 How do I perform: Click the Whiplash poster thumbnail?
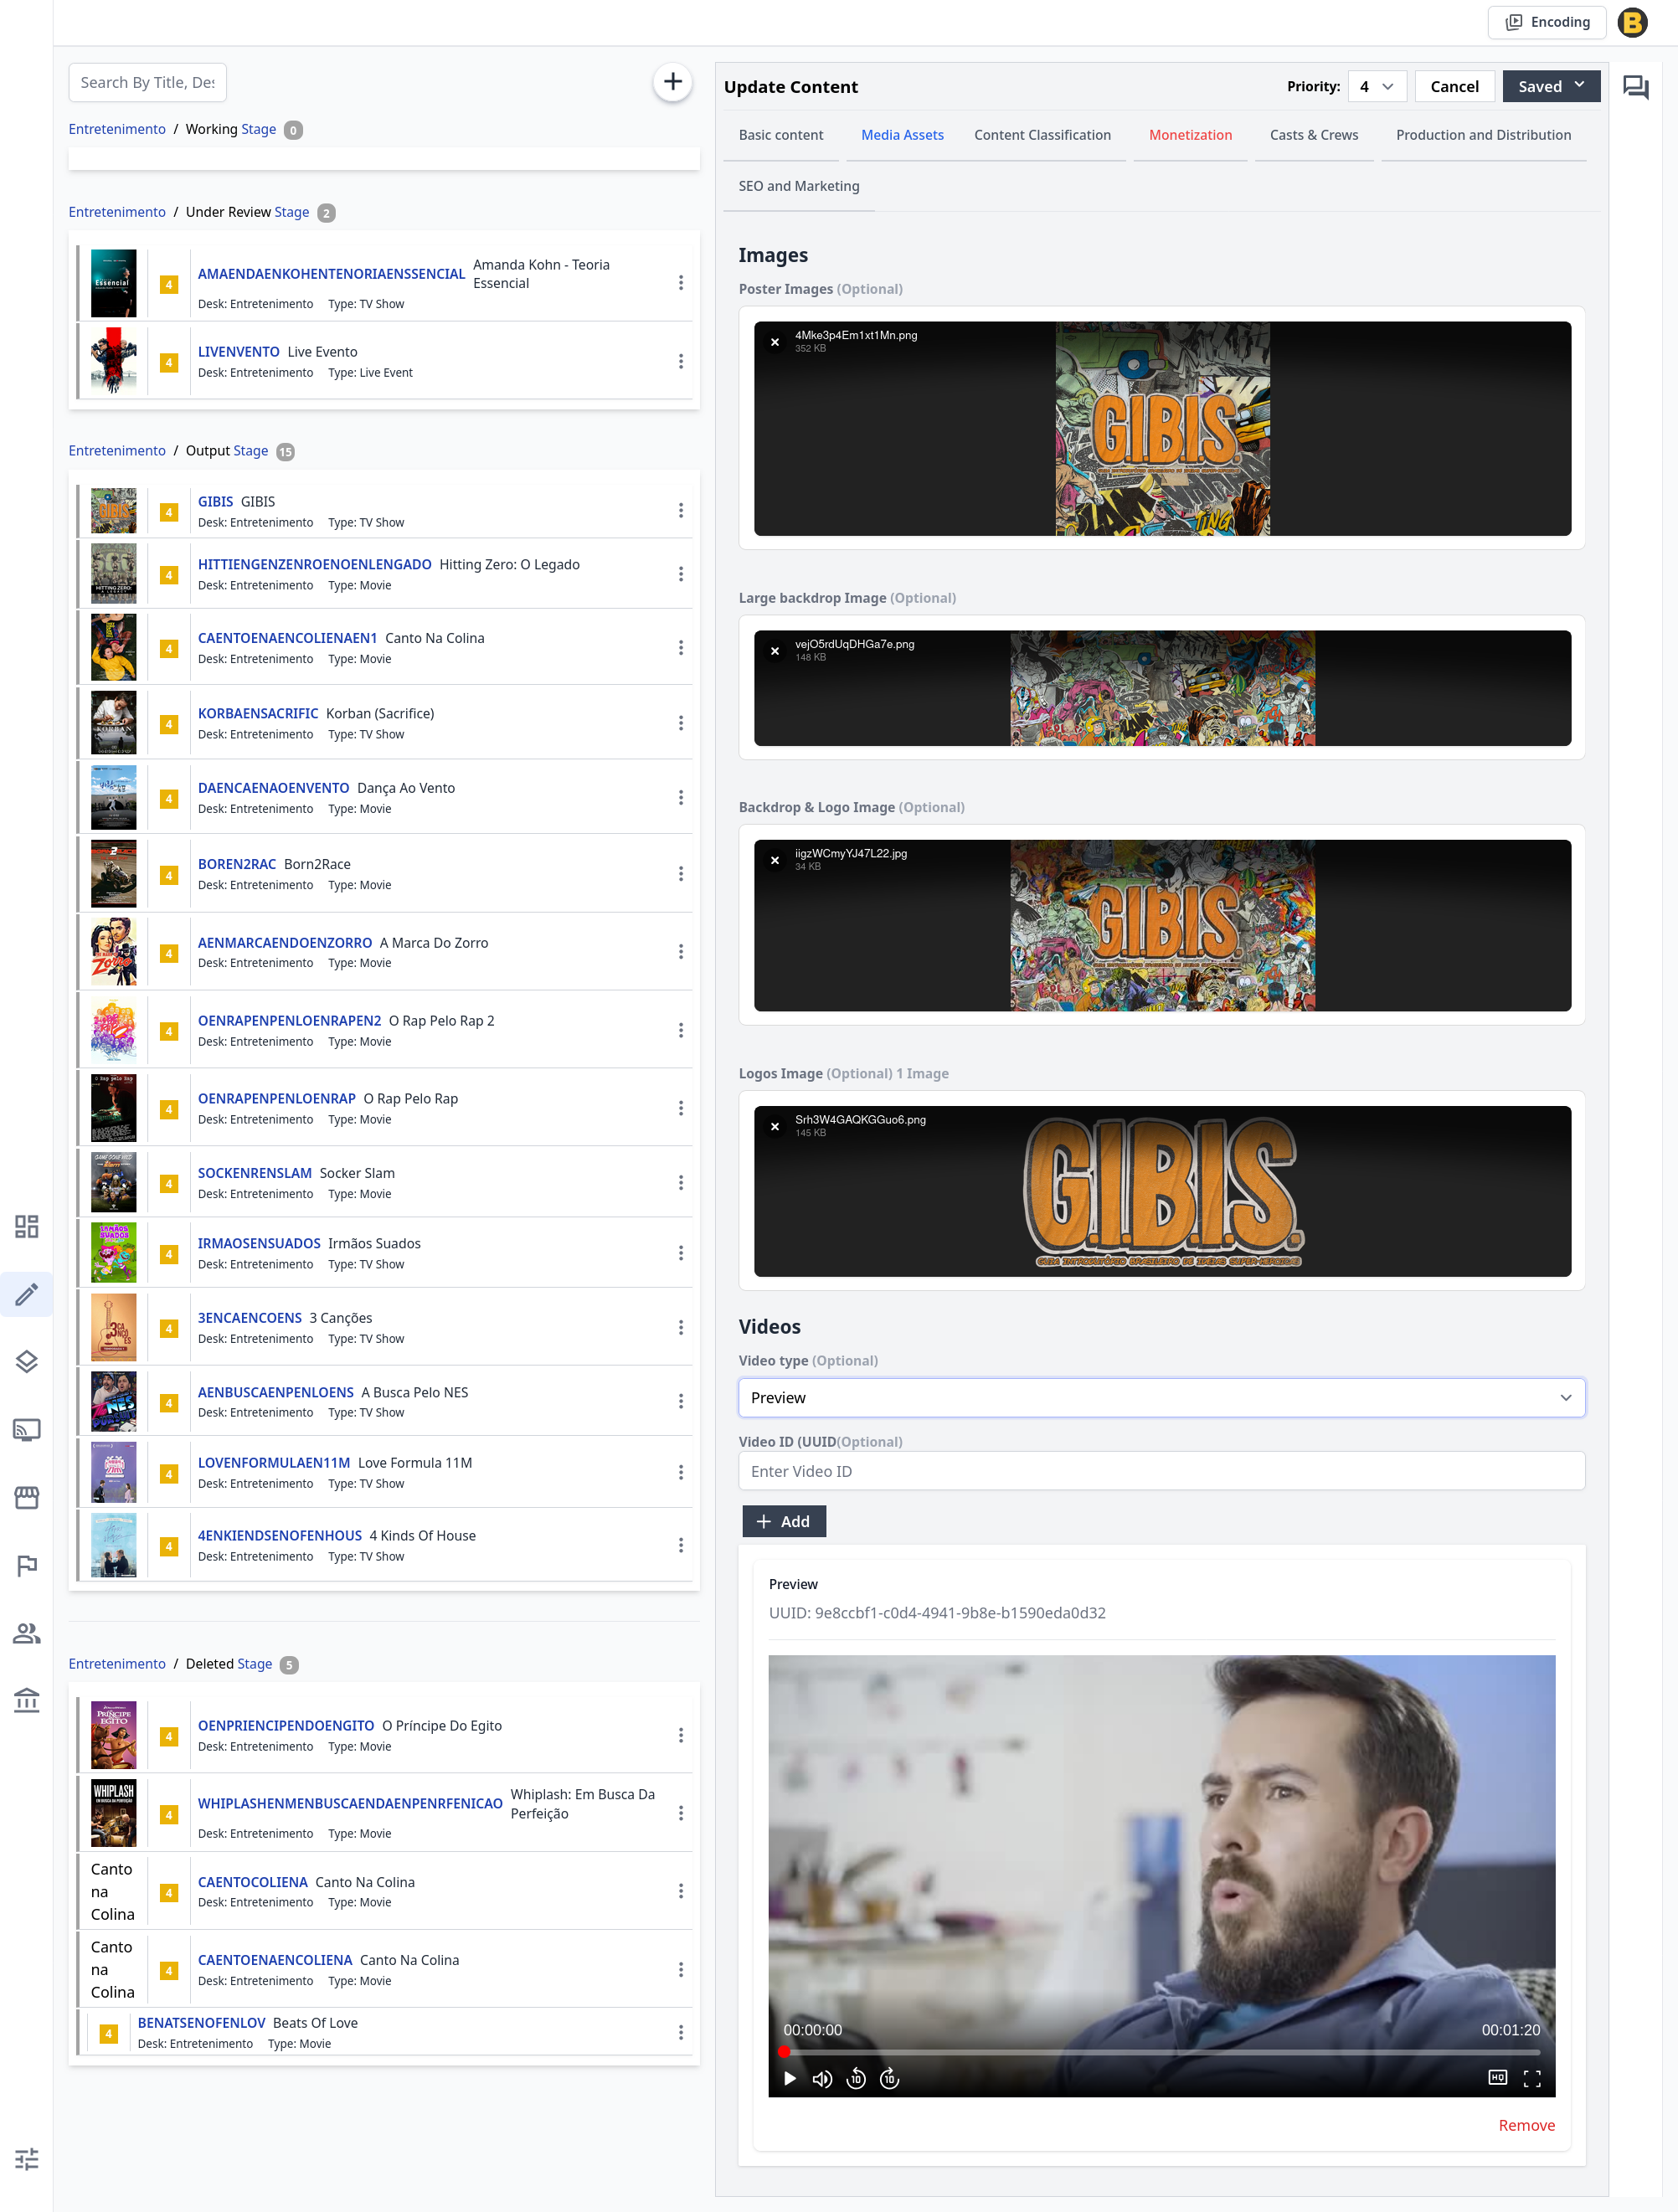(x=114, y=1813)
